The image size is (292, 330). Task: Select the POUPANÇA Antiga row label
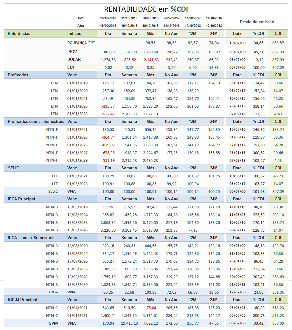click(x=81, y=43)
